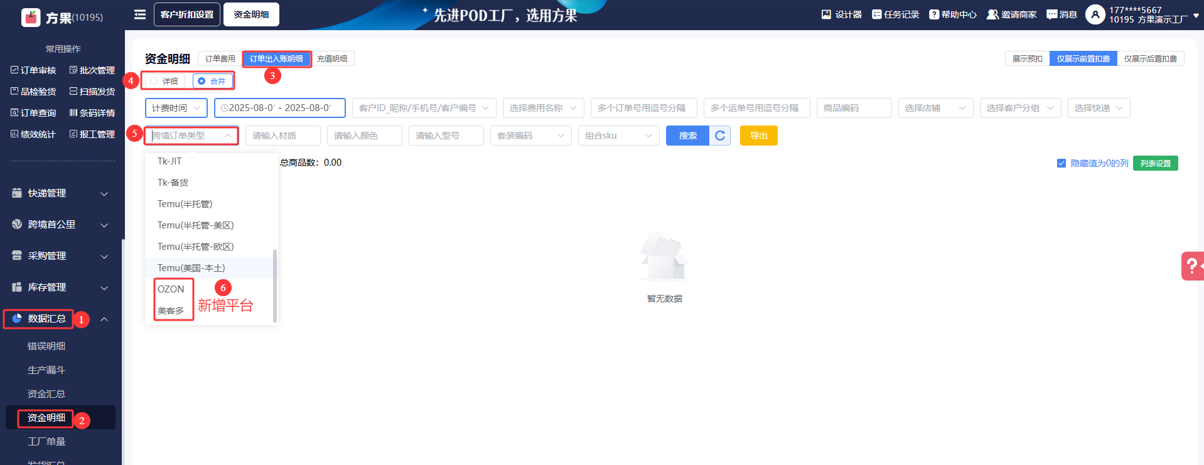This screenshot has width=1204, height=465.
Task: Open the 选择费用名称 dropdown
Action: coord(543,108)
